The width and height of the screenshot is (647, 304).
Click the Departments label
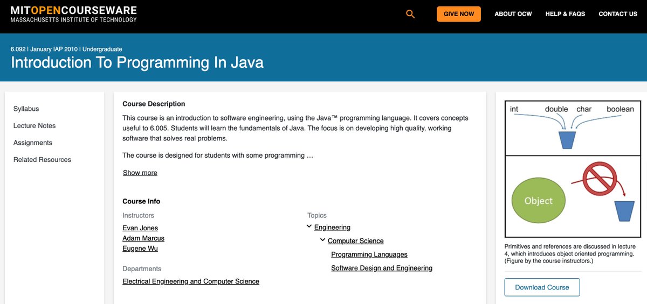(x=142, y=268)
